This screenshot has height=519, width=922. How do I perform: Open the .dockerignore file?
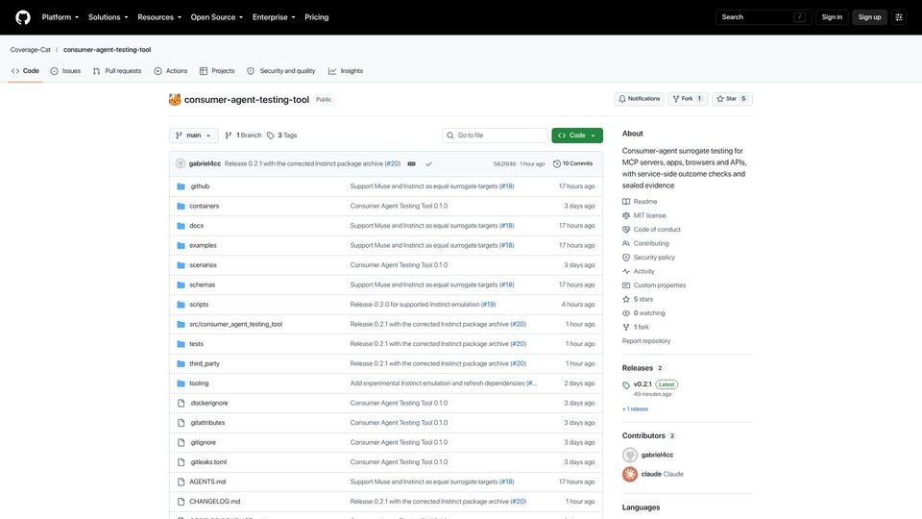(208, 403)
